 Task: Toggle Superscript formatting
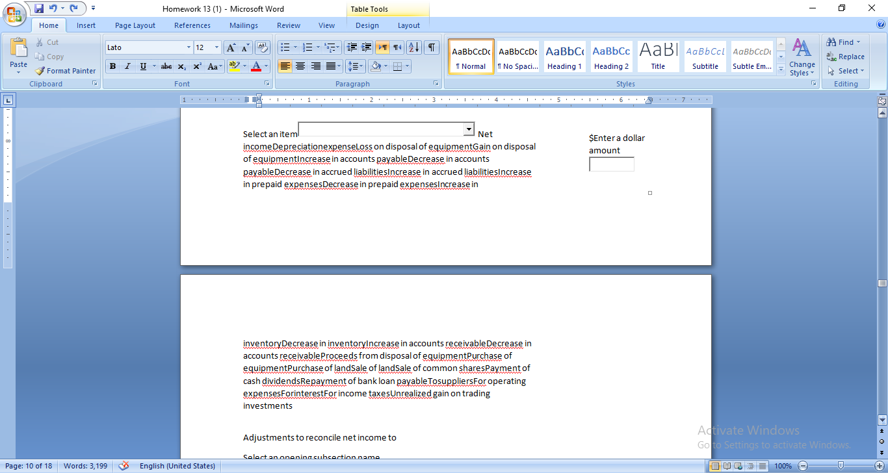point(196,66)
